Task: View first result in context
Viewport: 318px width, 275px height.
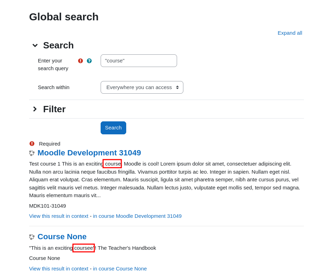Action: (x=59, y=216)
